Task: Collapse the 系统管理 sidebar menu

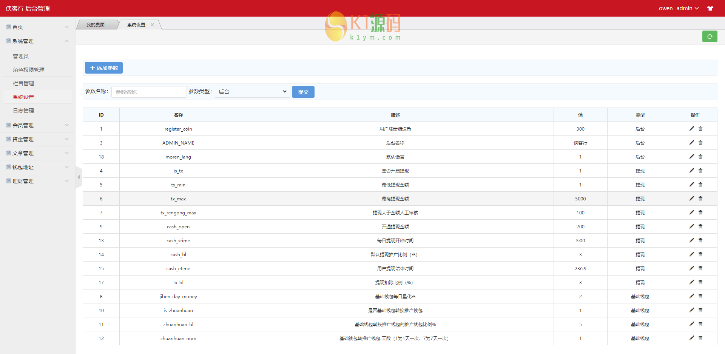Action: click(37, 41)
